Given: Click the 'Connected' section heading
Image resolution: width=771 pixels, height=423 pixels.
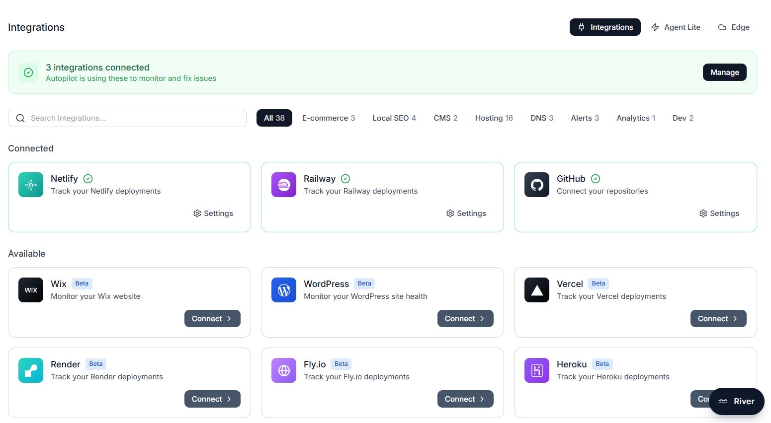Looking at the screenshot, I should 31,148.
